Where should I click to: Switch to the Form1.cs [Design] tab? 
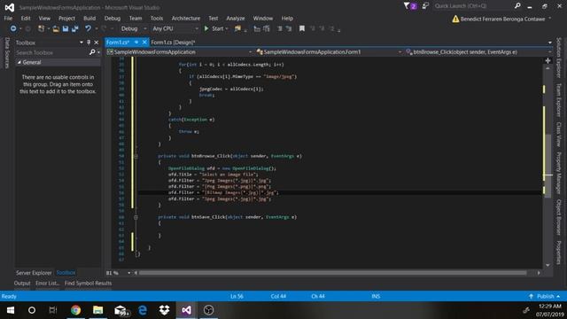click(x=173, y=43)
